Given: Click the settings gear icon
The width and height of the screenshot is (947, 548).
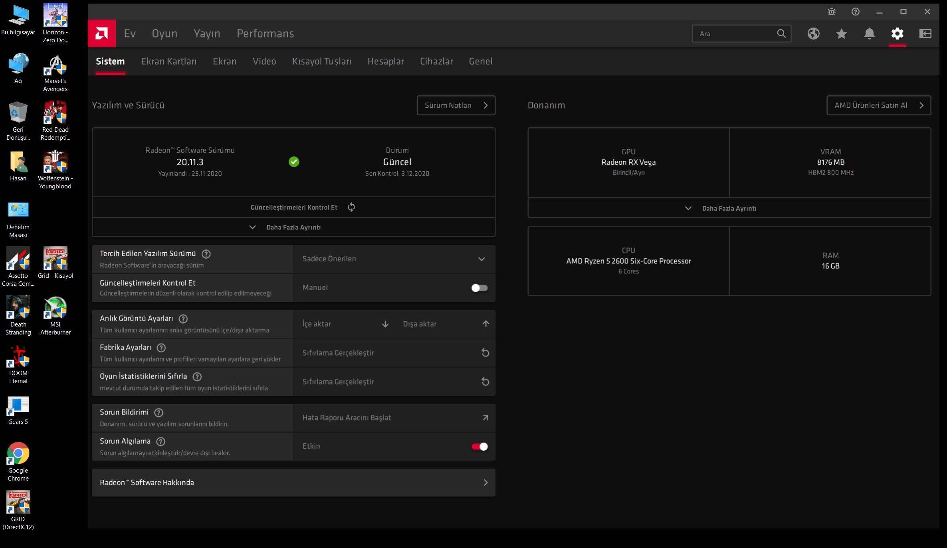Looking at the screenshot, I should click(897, 34).
